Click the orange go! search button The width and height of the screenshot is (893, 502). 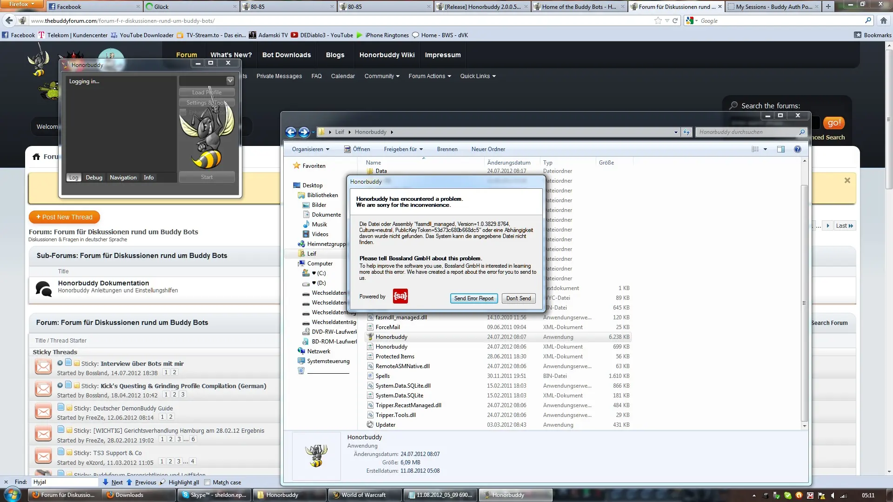click(x=833, y=123)
